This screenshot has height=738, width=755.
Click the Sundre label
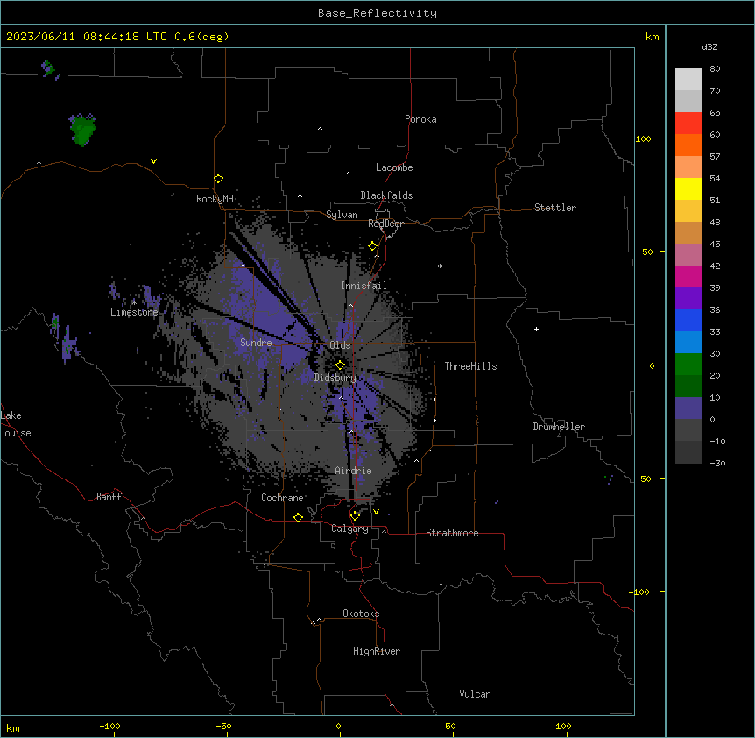(256, 343)
